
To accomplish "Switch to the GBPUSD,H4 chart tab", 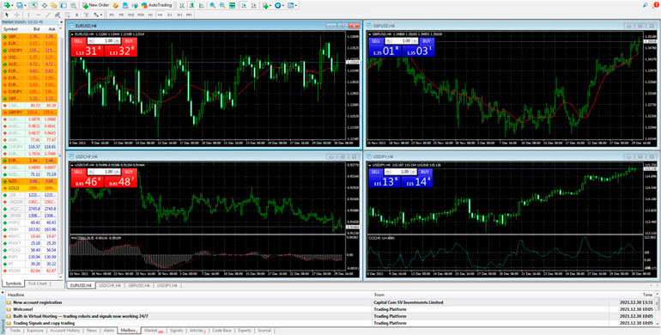I will (x=139, y=286).
